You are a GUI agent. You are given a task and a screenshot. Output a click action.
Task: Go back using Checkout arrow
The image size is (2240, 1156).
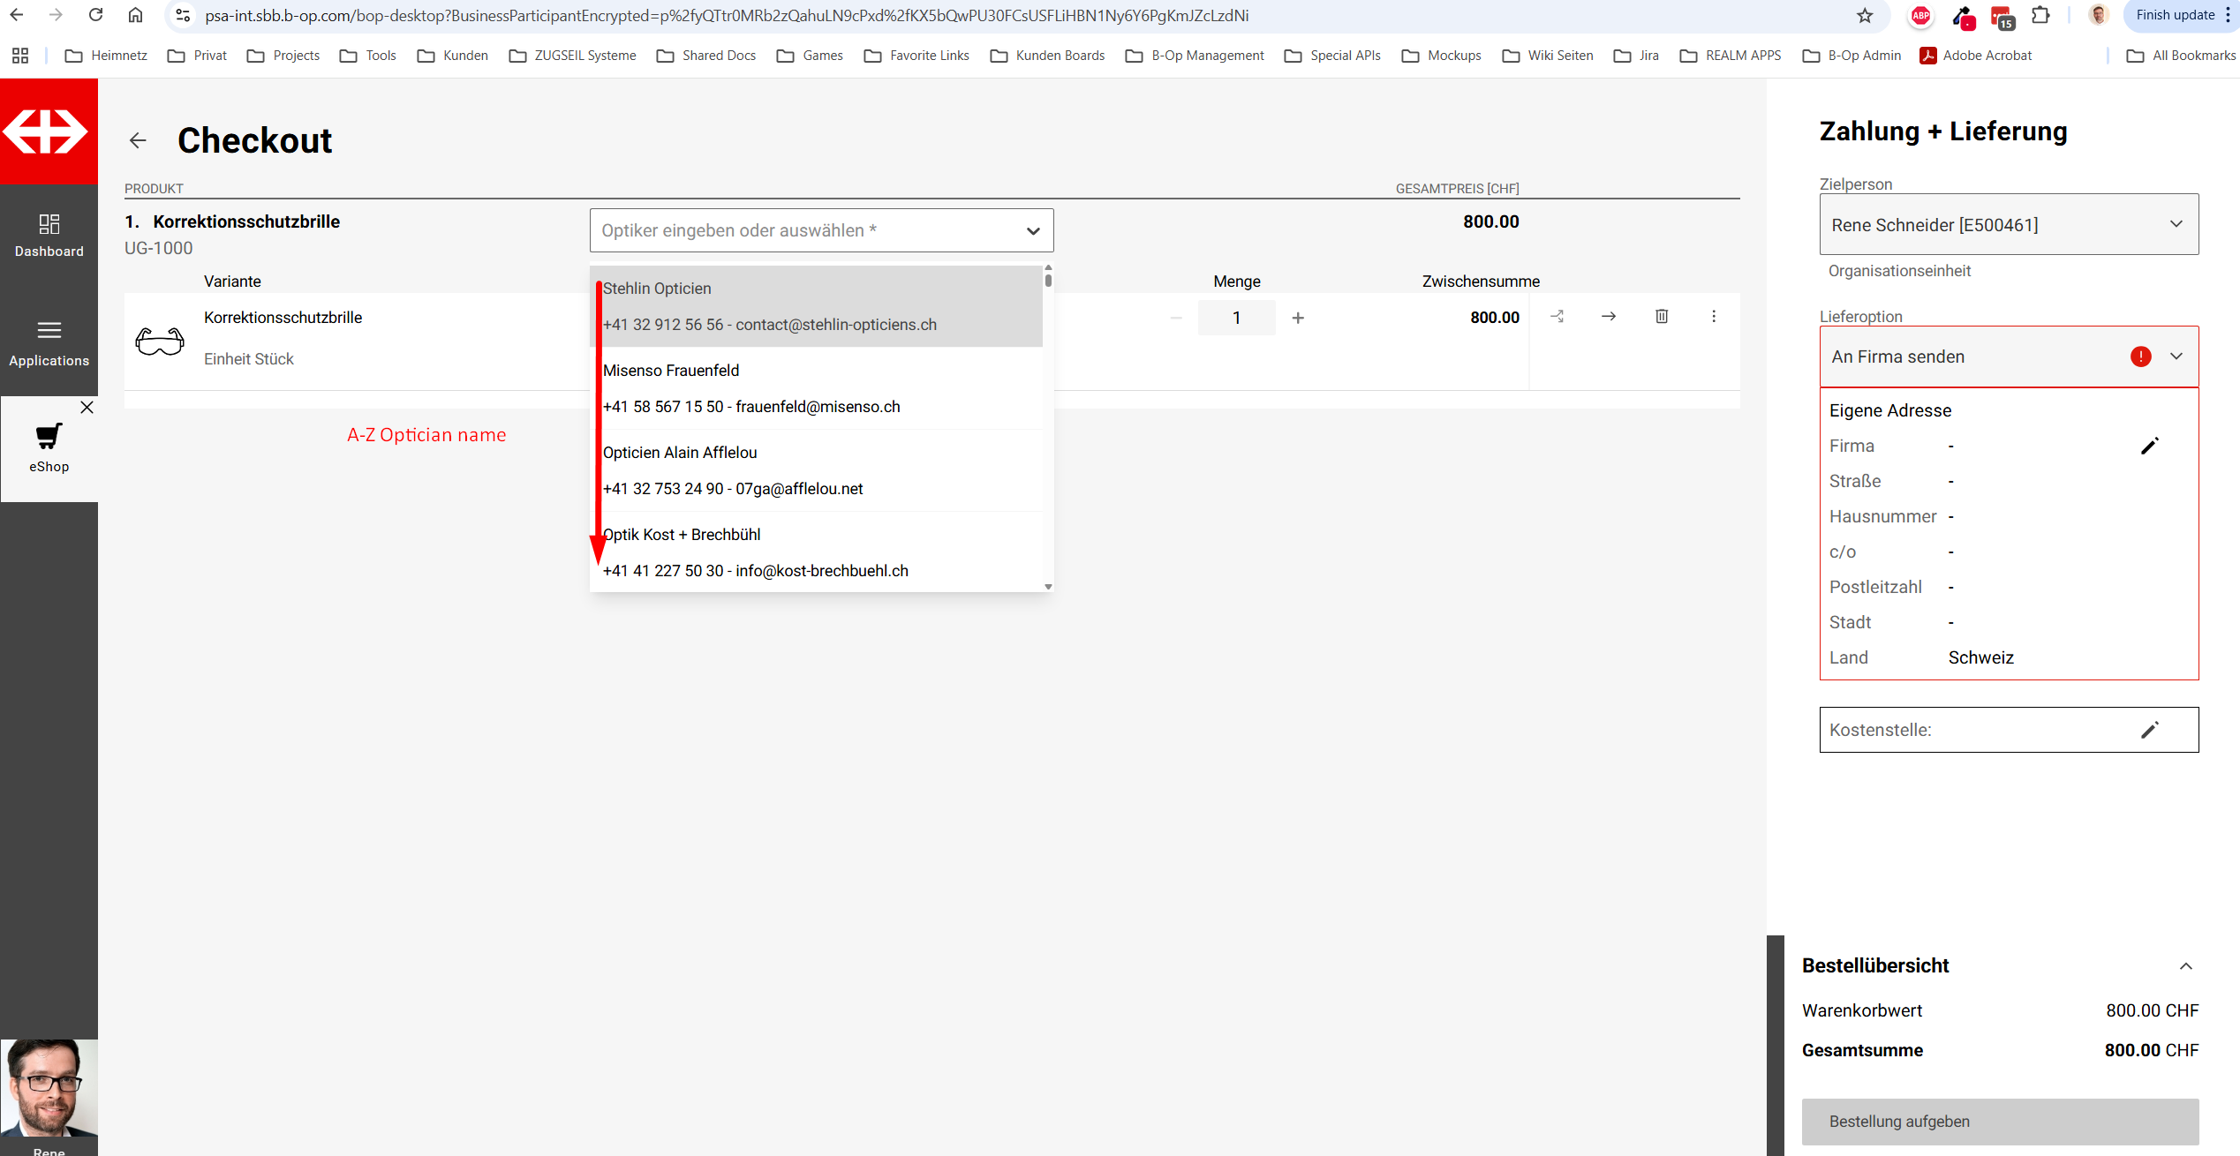pyautogui.click(x=138, y=140)
